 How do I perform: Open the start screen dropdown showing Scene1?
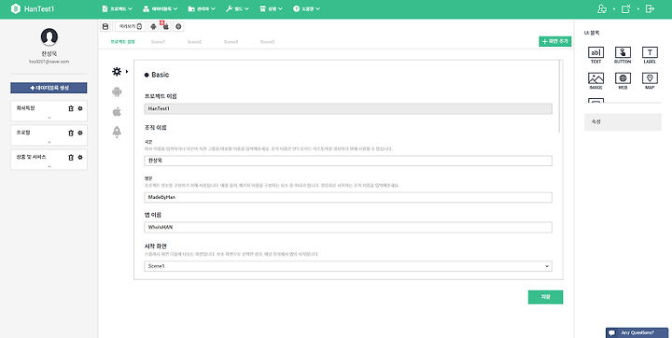pyautogui.click(x=348, y=266)
